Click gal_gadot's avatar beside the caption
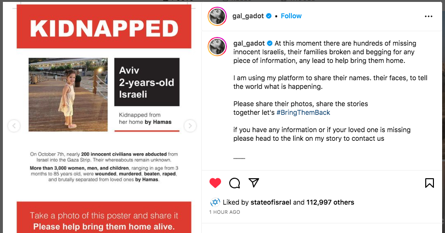Image resolution: width=445 pixels, height=233 pixels. (x=217, y=47)
